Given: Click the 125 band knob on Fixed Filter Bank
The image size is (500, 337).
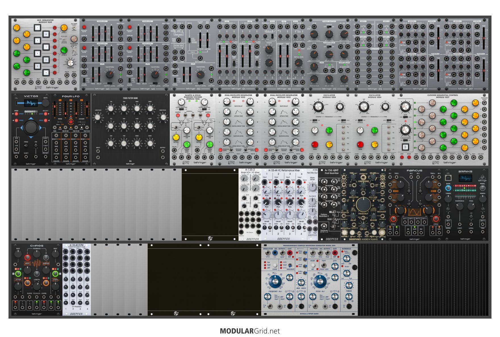Looking at the screenshot, I should pyautogui.click(x=111, y=109).
